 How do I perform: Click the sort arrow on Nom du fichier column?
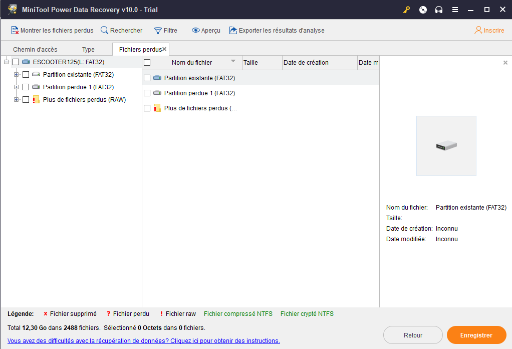pyautogui.click(x=233, y=61)
